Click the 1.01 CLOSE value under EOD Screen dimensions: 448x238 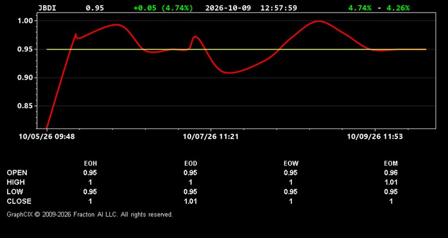coord(191,201)
